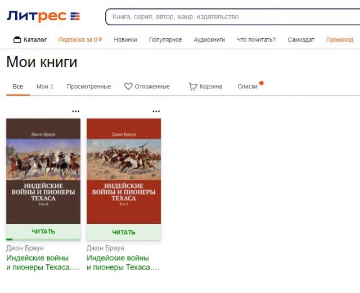Click ЧИТАТЬ under Том II book

point(43,232)
